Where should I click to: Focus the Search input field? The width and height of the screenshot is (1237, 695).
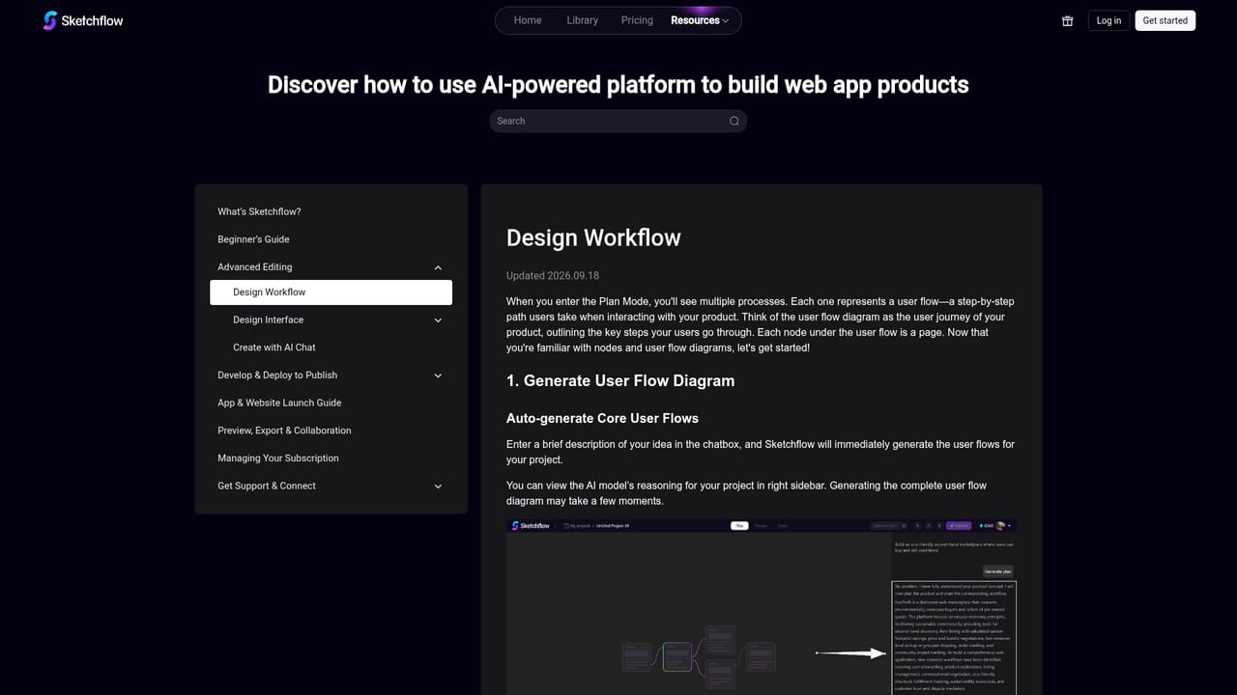click(618, 121)
